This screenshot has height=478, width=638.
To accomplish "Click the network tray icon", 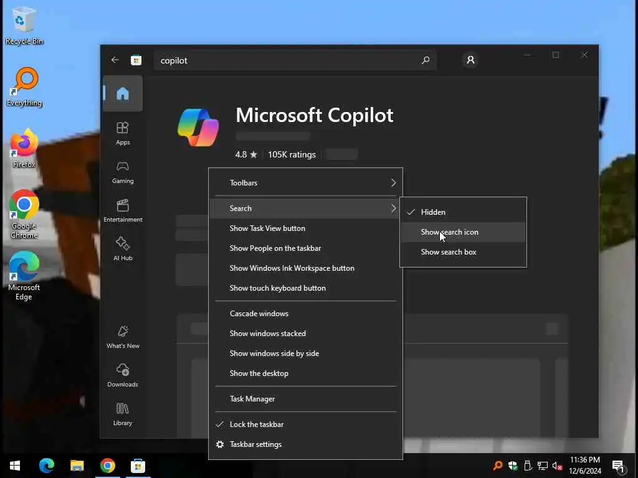I will [x=543, y=466].
